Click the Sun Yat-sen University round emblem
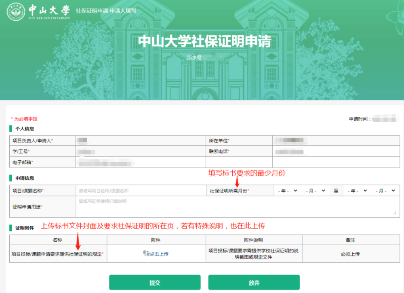The height and width of the screenshot is (293, 404). (x=16, y=12)
